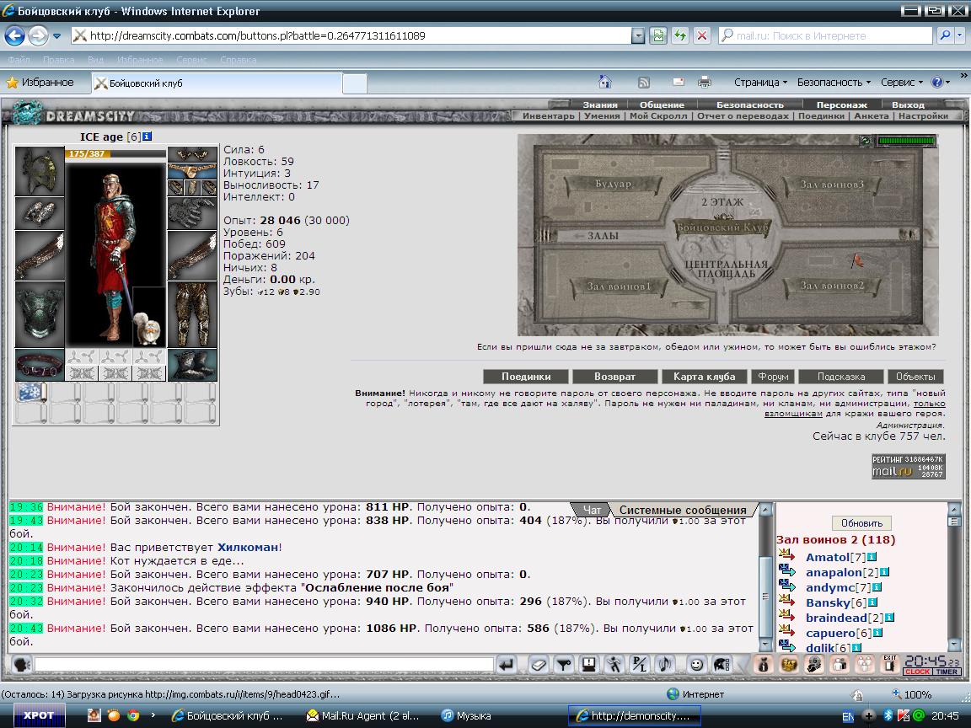Image resolution: width=971 pixels, height=728 pixels.
Task: Click the equipped boots slot
Action: [192, 365]
